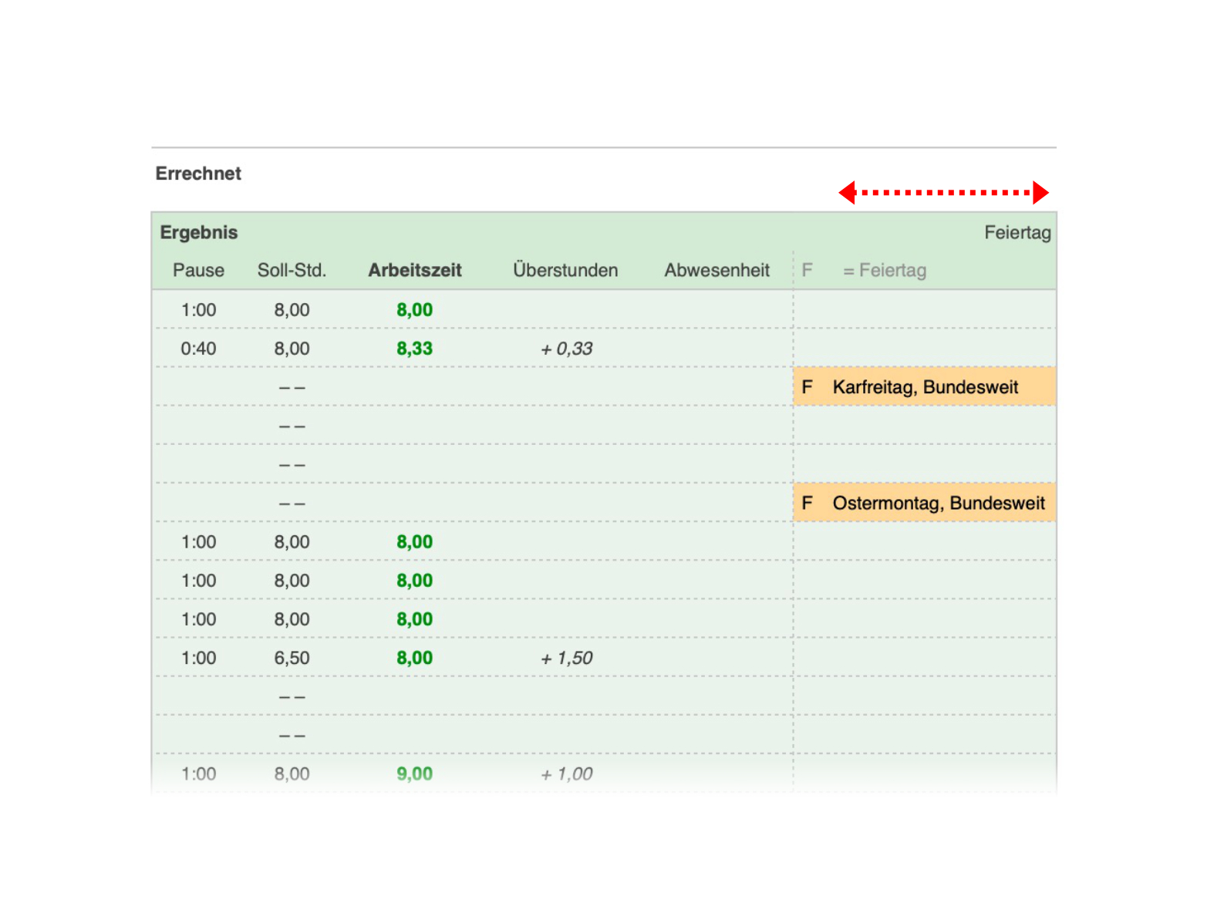Click the Ergebnis section title
Viewport: 1224px width, 910px height.
click(x=198, y=233)
